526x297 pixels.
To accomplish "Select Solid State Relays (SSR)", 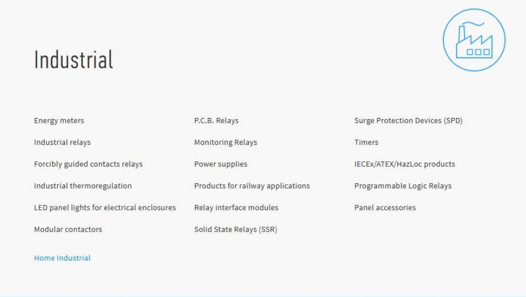I will (235, 229).
